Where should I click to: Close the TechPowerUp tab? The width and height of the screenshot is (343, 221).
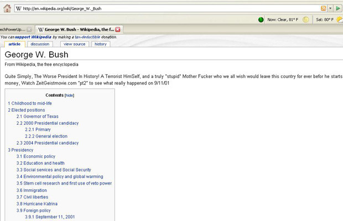point(29,29)
